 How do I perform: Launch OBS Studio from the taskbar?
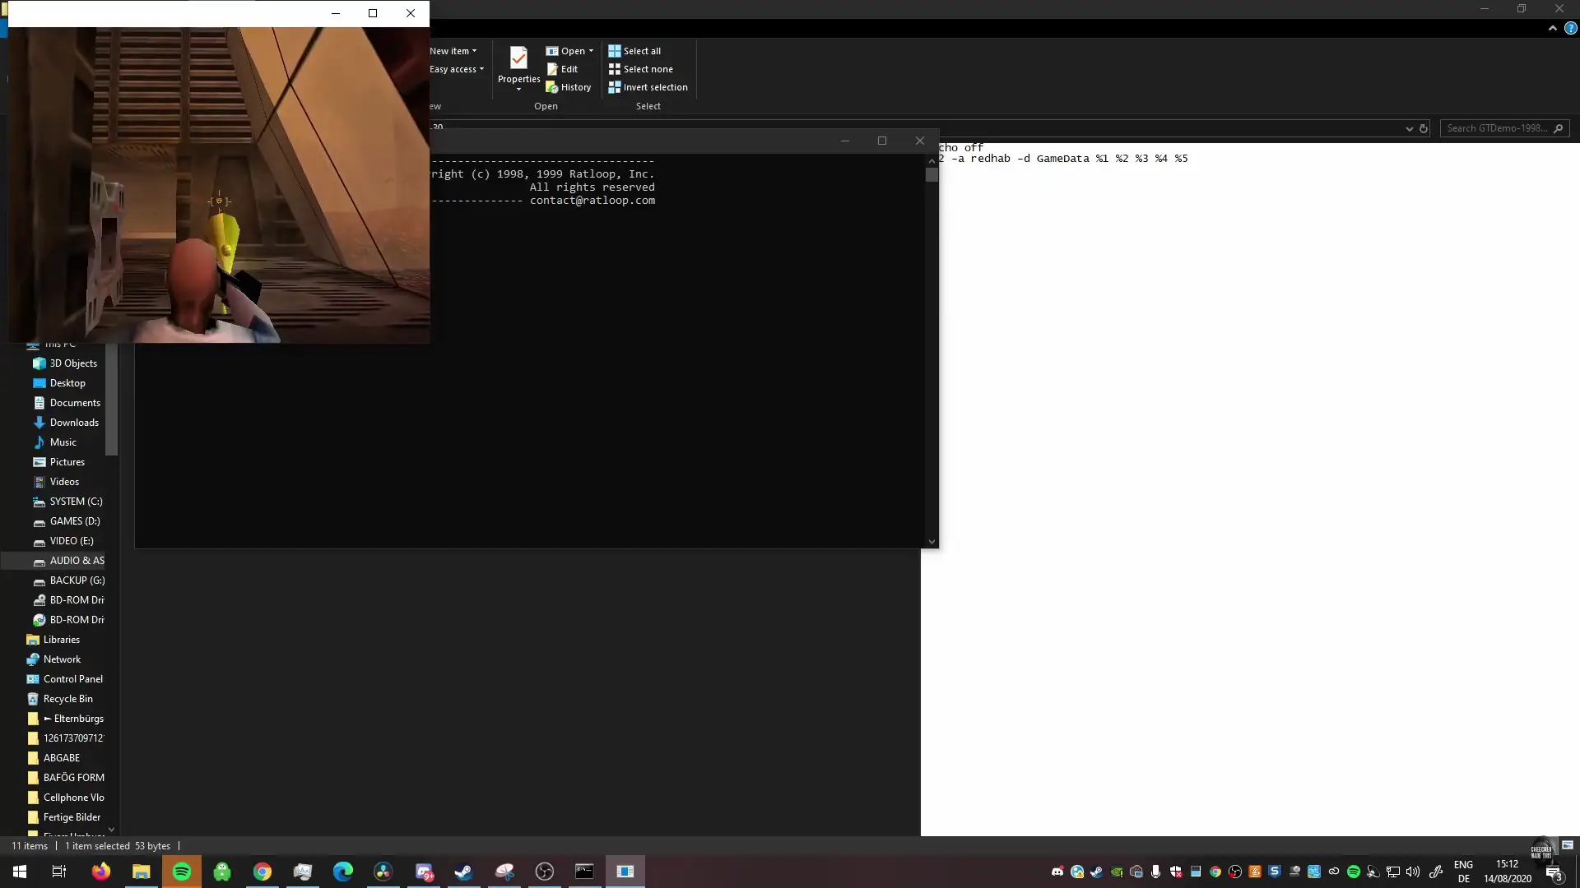(x=545, y=872)
